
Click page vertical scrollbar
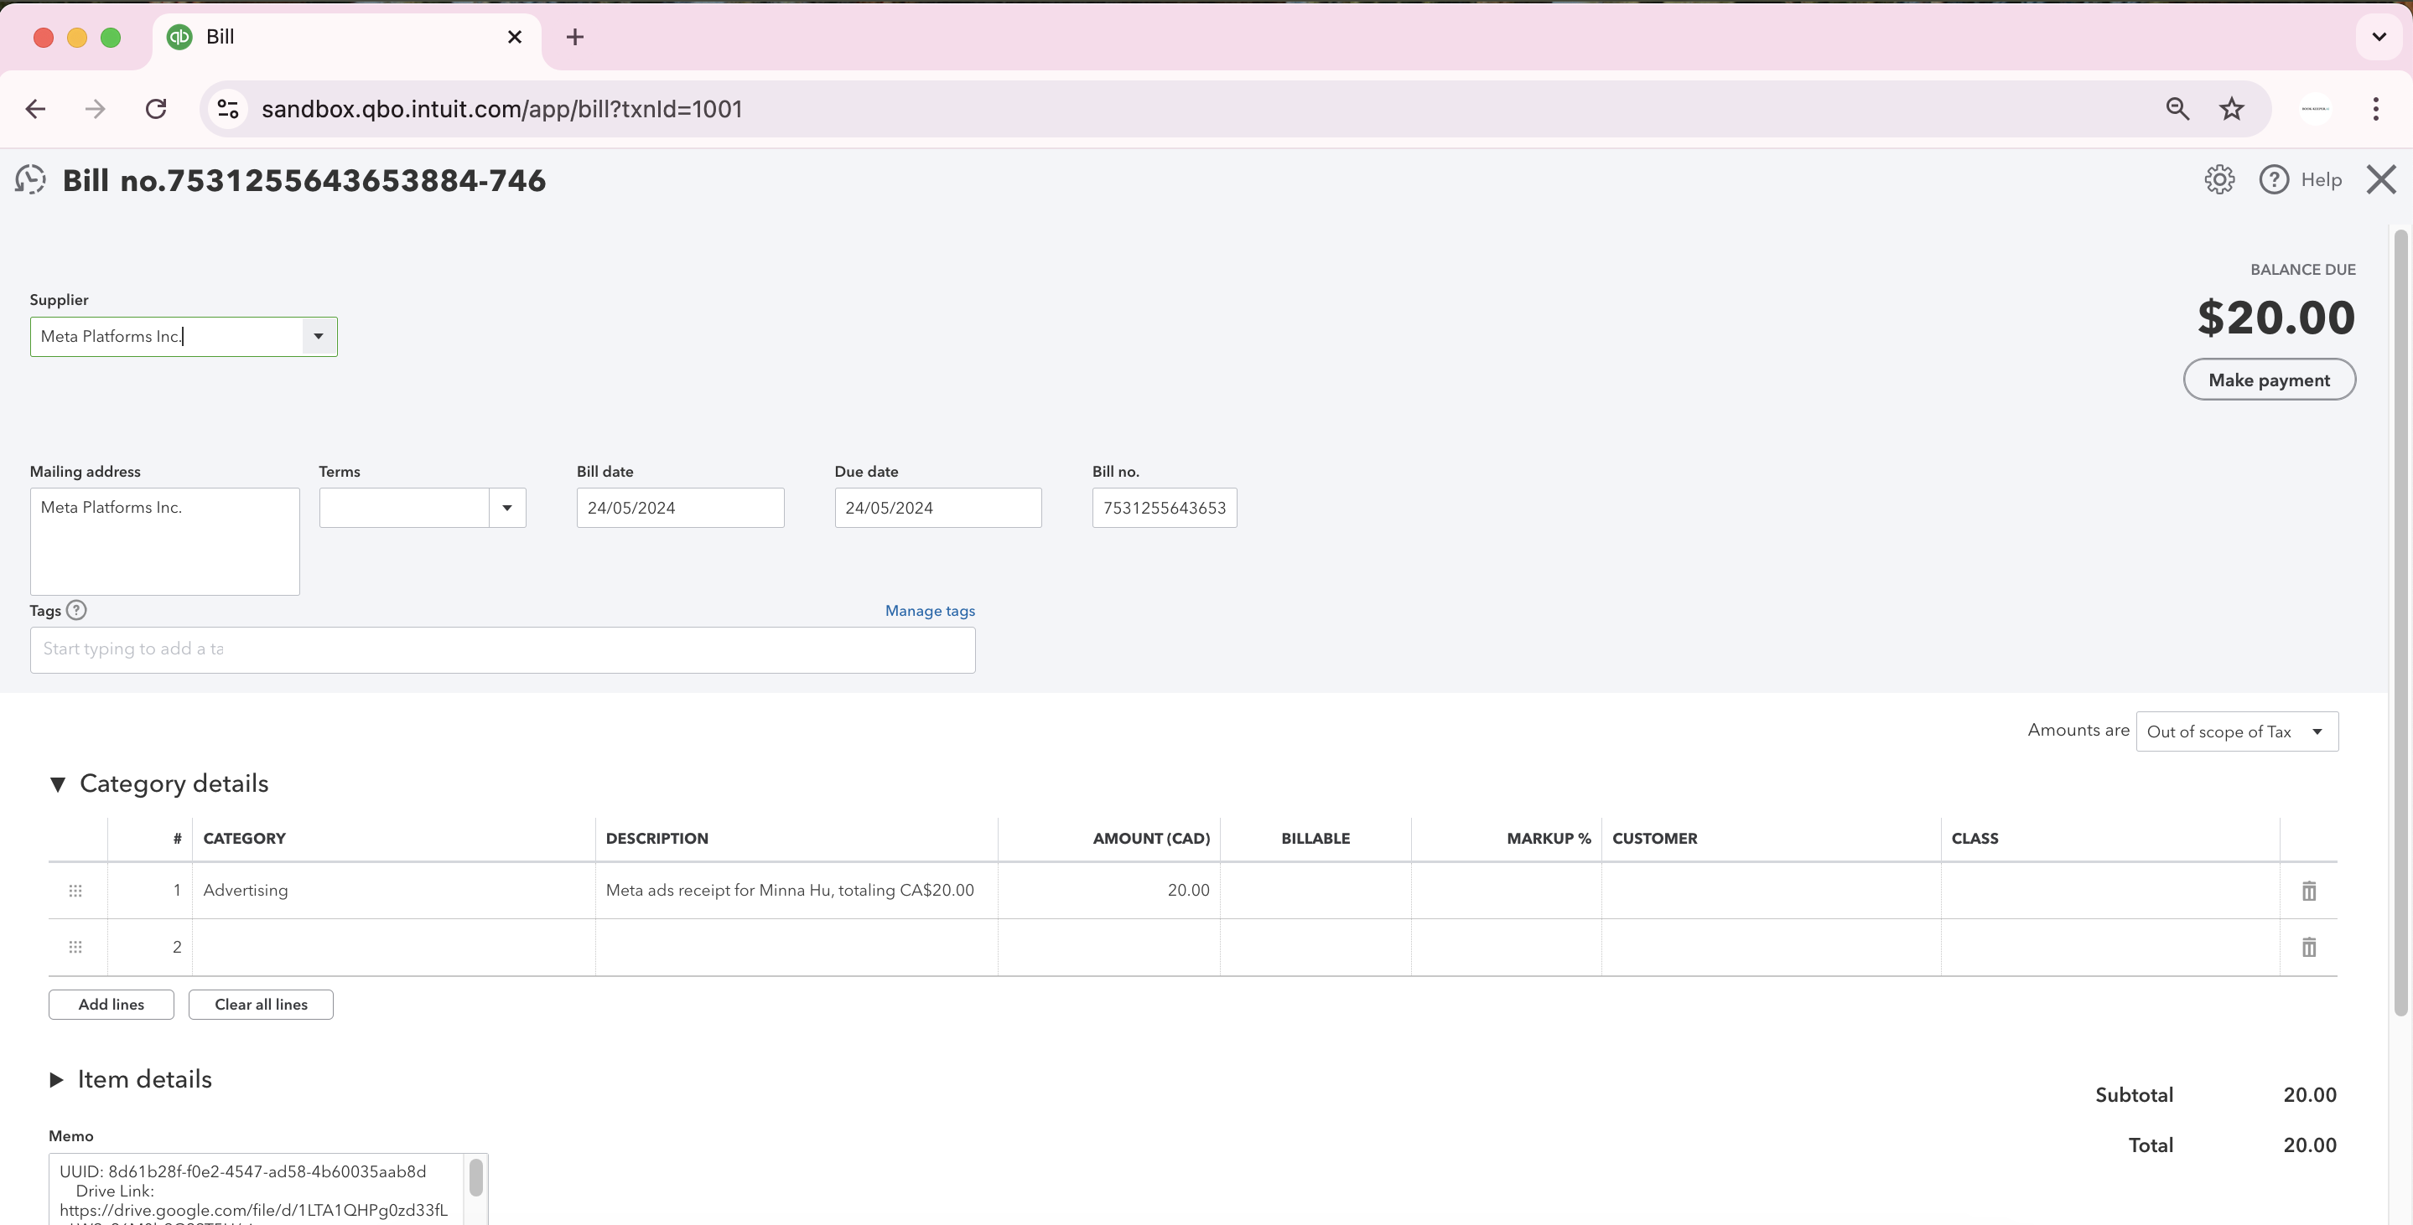coord(2400,623)
